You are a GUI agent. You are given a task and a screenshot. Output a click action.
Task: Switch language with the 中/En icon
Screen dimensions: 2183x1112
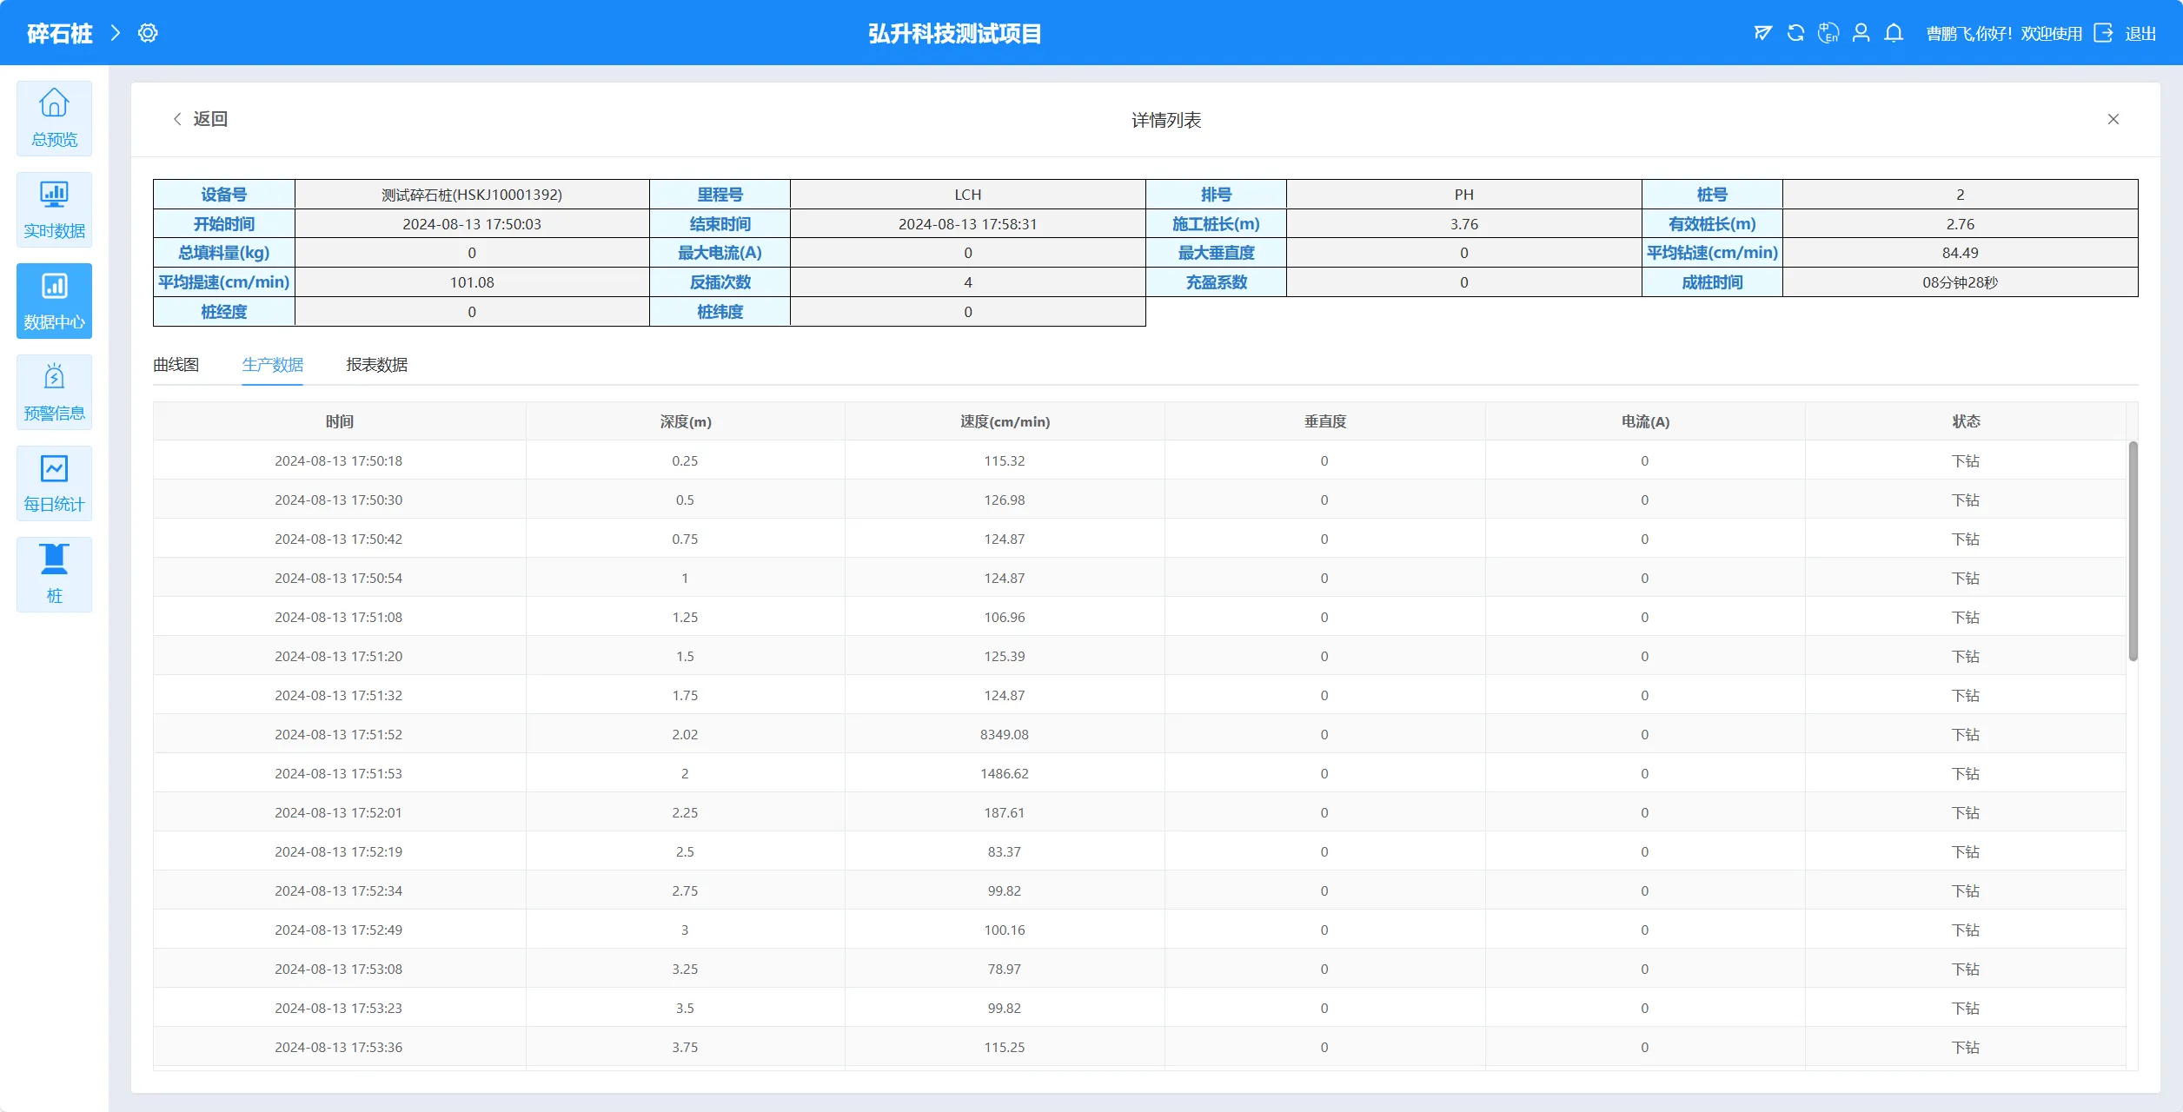click(1828, 33)
